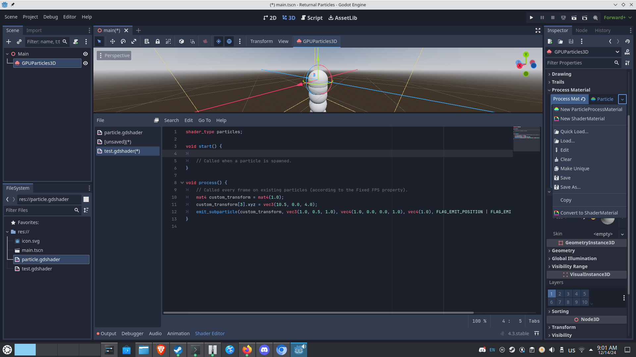Select the Move mode tool in the 3D toolbar
The width and height of the screenshot is (636, 357).
(113, 41)
